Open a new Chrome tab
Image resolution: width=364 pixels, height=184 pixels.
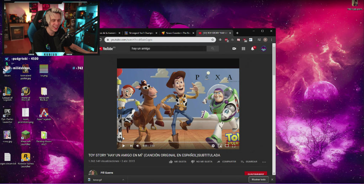point(237,33)
